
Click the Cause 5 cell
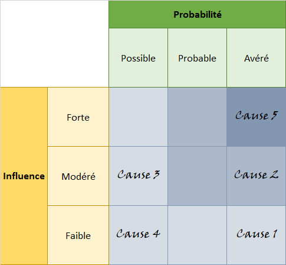click(x=257, y=117)
